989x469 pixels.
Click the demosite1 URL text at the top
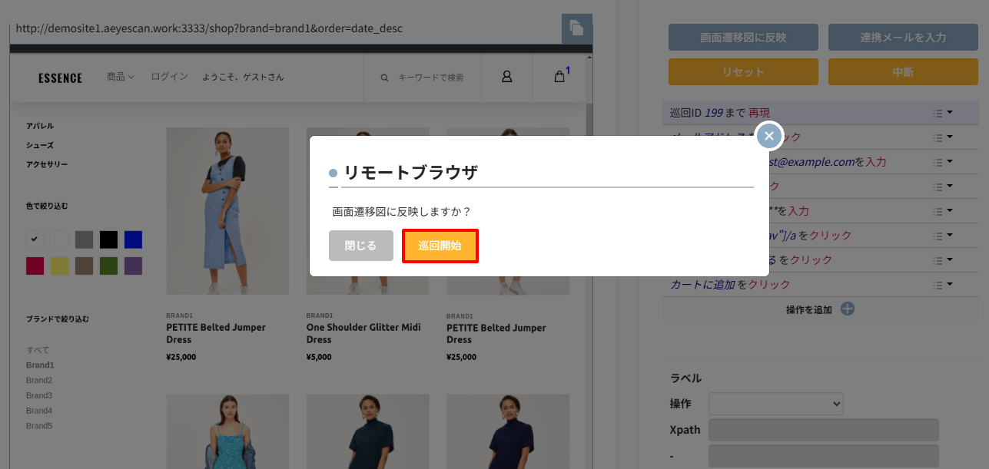209,28
